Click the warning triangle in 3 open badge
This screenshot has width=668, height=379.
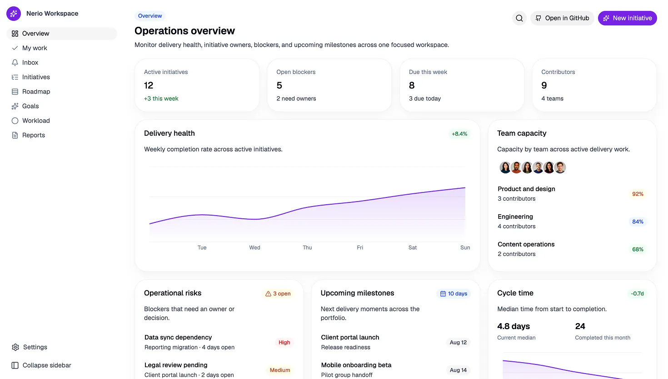coord(268,294)
